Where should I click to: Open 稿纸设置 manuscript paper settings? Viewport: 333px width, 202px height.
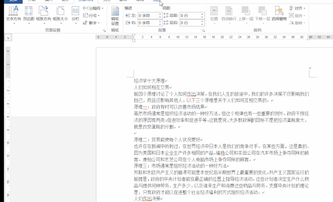click(x=115, y=16)
